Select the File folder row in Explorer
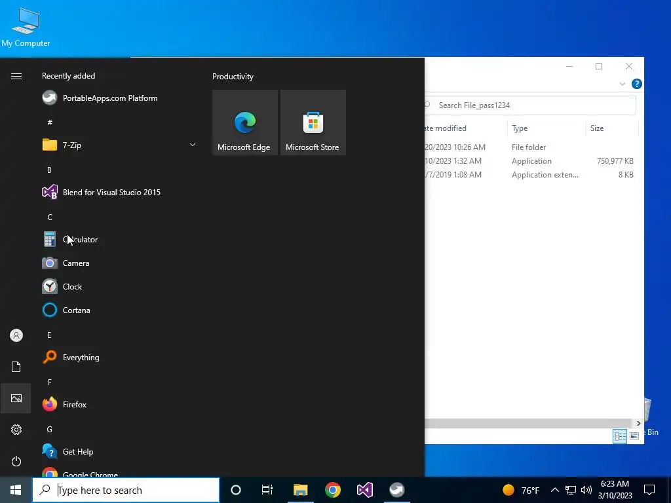This screenshot has width=671, height=503. pyautogui.click(x=531, y=147)
